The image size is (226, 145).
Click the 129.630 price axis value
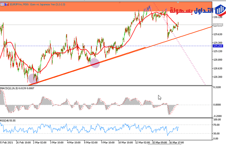point(218,34)
